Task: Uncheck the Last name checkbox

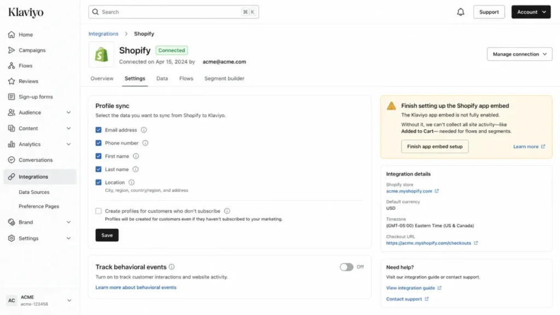Action: (98, 170)
